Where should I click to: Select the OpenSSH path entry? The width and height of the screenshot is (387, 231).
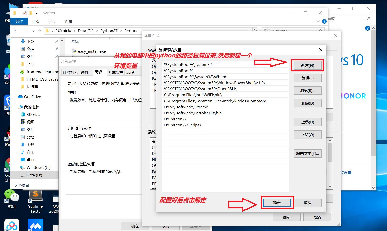point(225,89)
